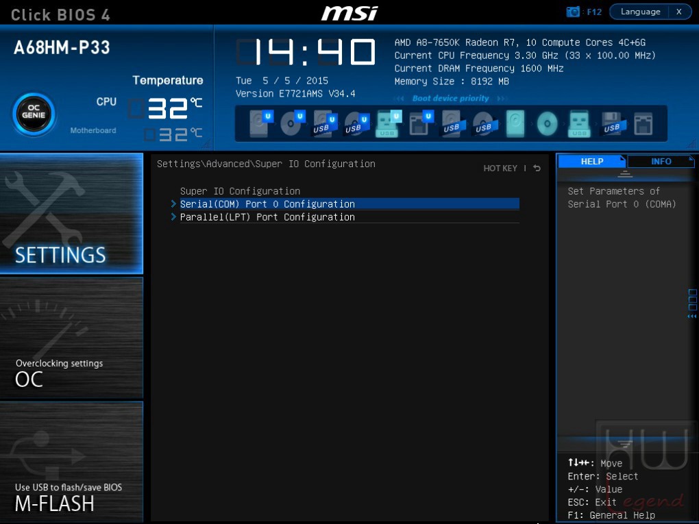Click the date Tue 5 / 5 / 2015
Viewport: 699px width, 524px height.
coord(282,81)
